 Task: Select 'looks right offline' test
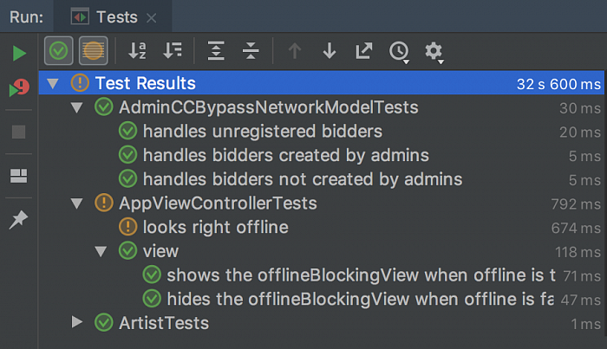click(215, 228)
